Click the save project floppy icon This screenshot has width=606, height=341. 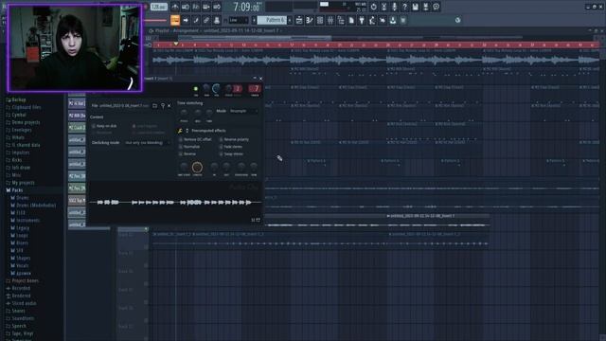pos(415,7)
